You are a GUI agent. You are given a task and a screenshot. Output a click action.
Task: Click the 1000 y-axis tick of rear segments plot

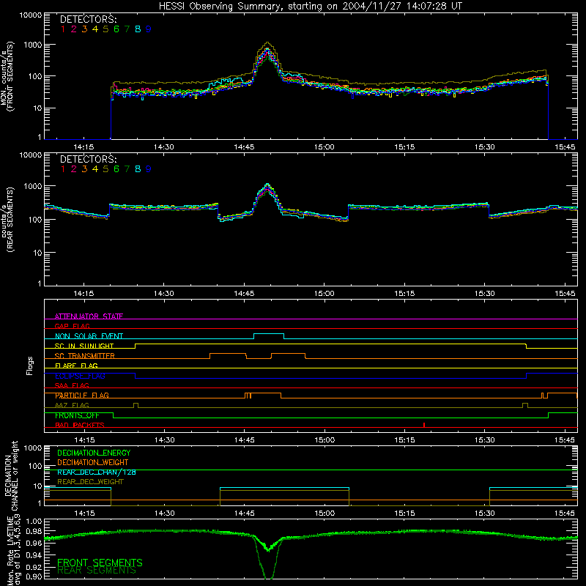coord(33,186)
